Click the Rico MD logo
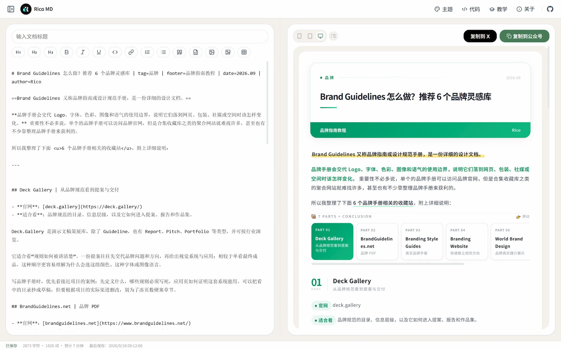 pyautogui.click(x=26, y=9)
